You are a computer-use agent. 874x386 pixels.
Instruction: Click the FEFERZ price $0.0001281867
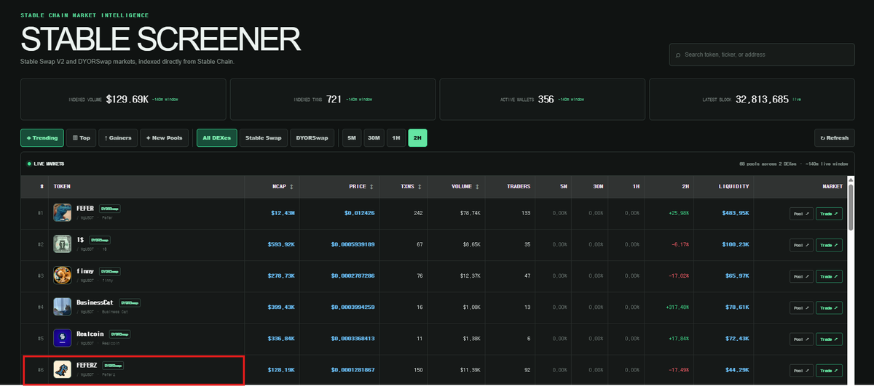tap(353, 370)
